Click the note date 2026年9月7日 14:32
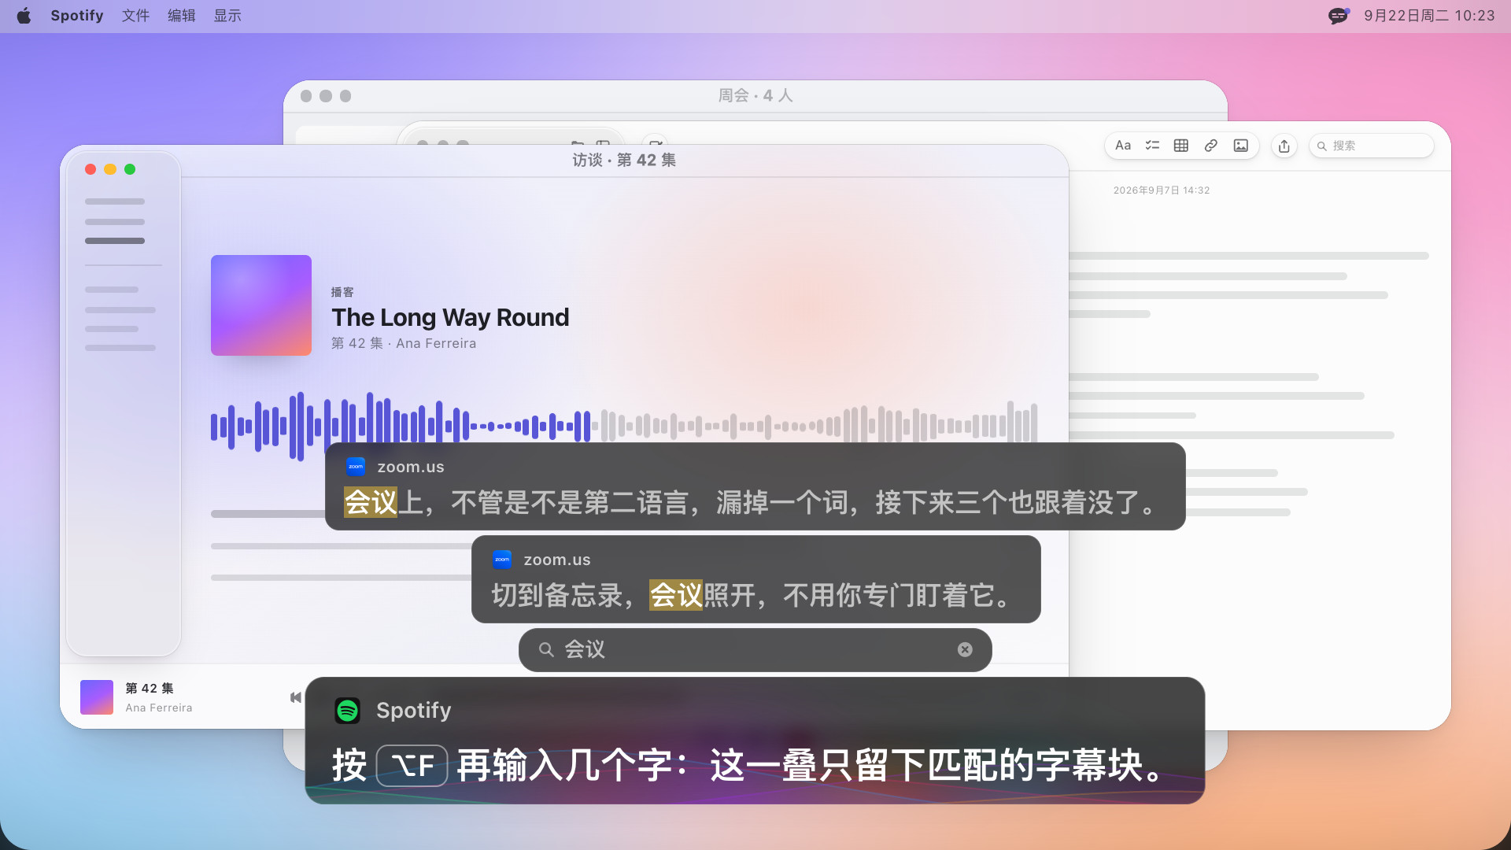The height and width of the screenshot is (850, 1511). point(1162,190)
